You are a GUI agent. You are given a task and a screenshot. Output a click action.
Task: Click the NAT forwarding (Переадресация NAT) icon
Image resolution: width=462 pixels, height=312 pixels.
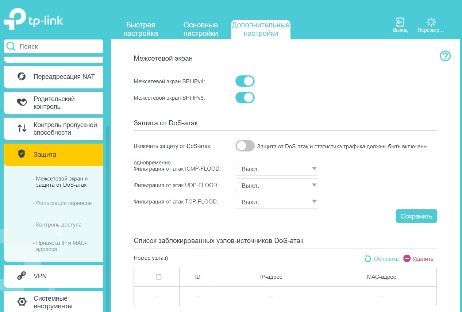(22, 77)
